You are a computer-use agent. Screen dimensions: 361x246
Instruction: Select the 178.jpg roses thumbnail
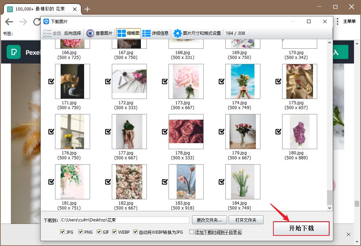click(x=186, y=131)
